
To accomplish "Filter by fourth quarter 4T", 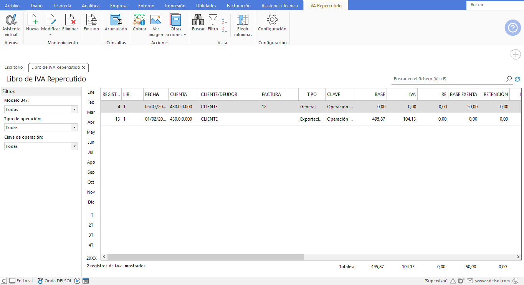I will pyautogui.click(x=91, y=245).
